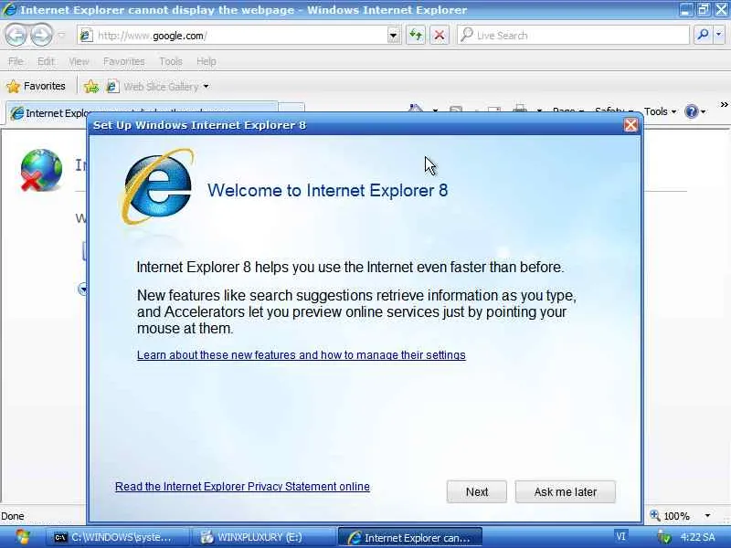731x548 pixels.
Task: Expand the Help icon dropdown arrow
Action: tap(703, 111)
